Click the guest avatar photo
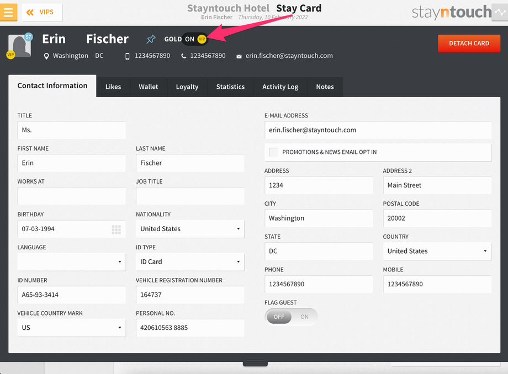Viewport: 508px width, 374px height. coord(20,46)
